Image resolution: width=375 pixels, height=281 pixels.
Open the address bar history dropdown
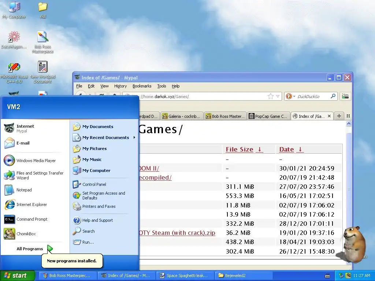coord(278,97)
